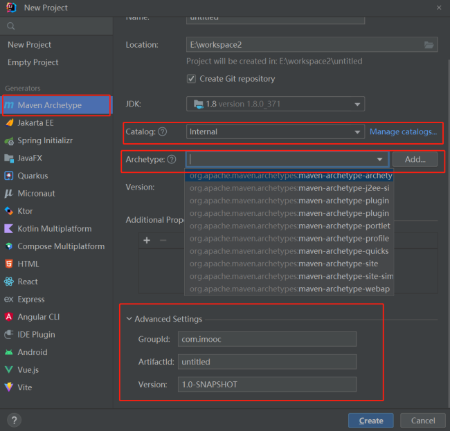Screen dimensions: 450x431
Task: Choose maven-archetype-archetype from the list
Action: point(289,176)
